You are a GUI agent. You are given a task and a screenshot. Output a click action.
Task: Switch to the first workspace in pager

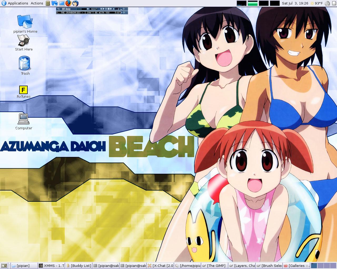tap(314, 266)
